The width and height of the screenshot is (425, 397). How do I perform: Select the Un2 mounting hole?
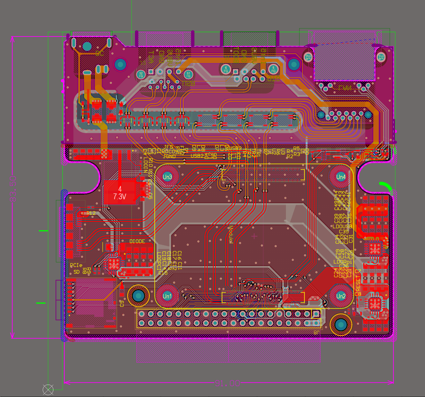[x=341, y=296]
